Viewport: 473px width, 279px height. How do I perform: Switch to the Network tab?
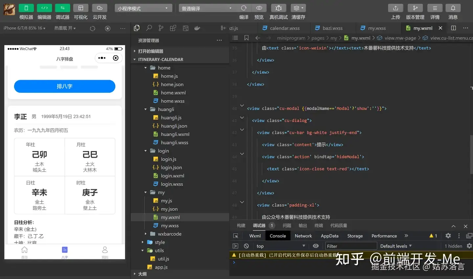[303, 236]
